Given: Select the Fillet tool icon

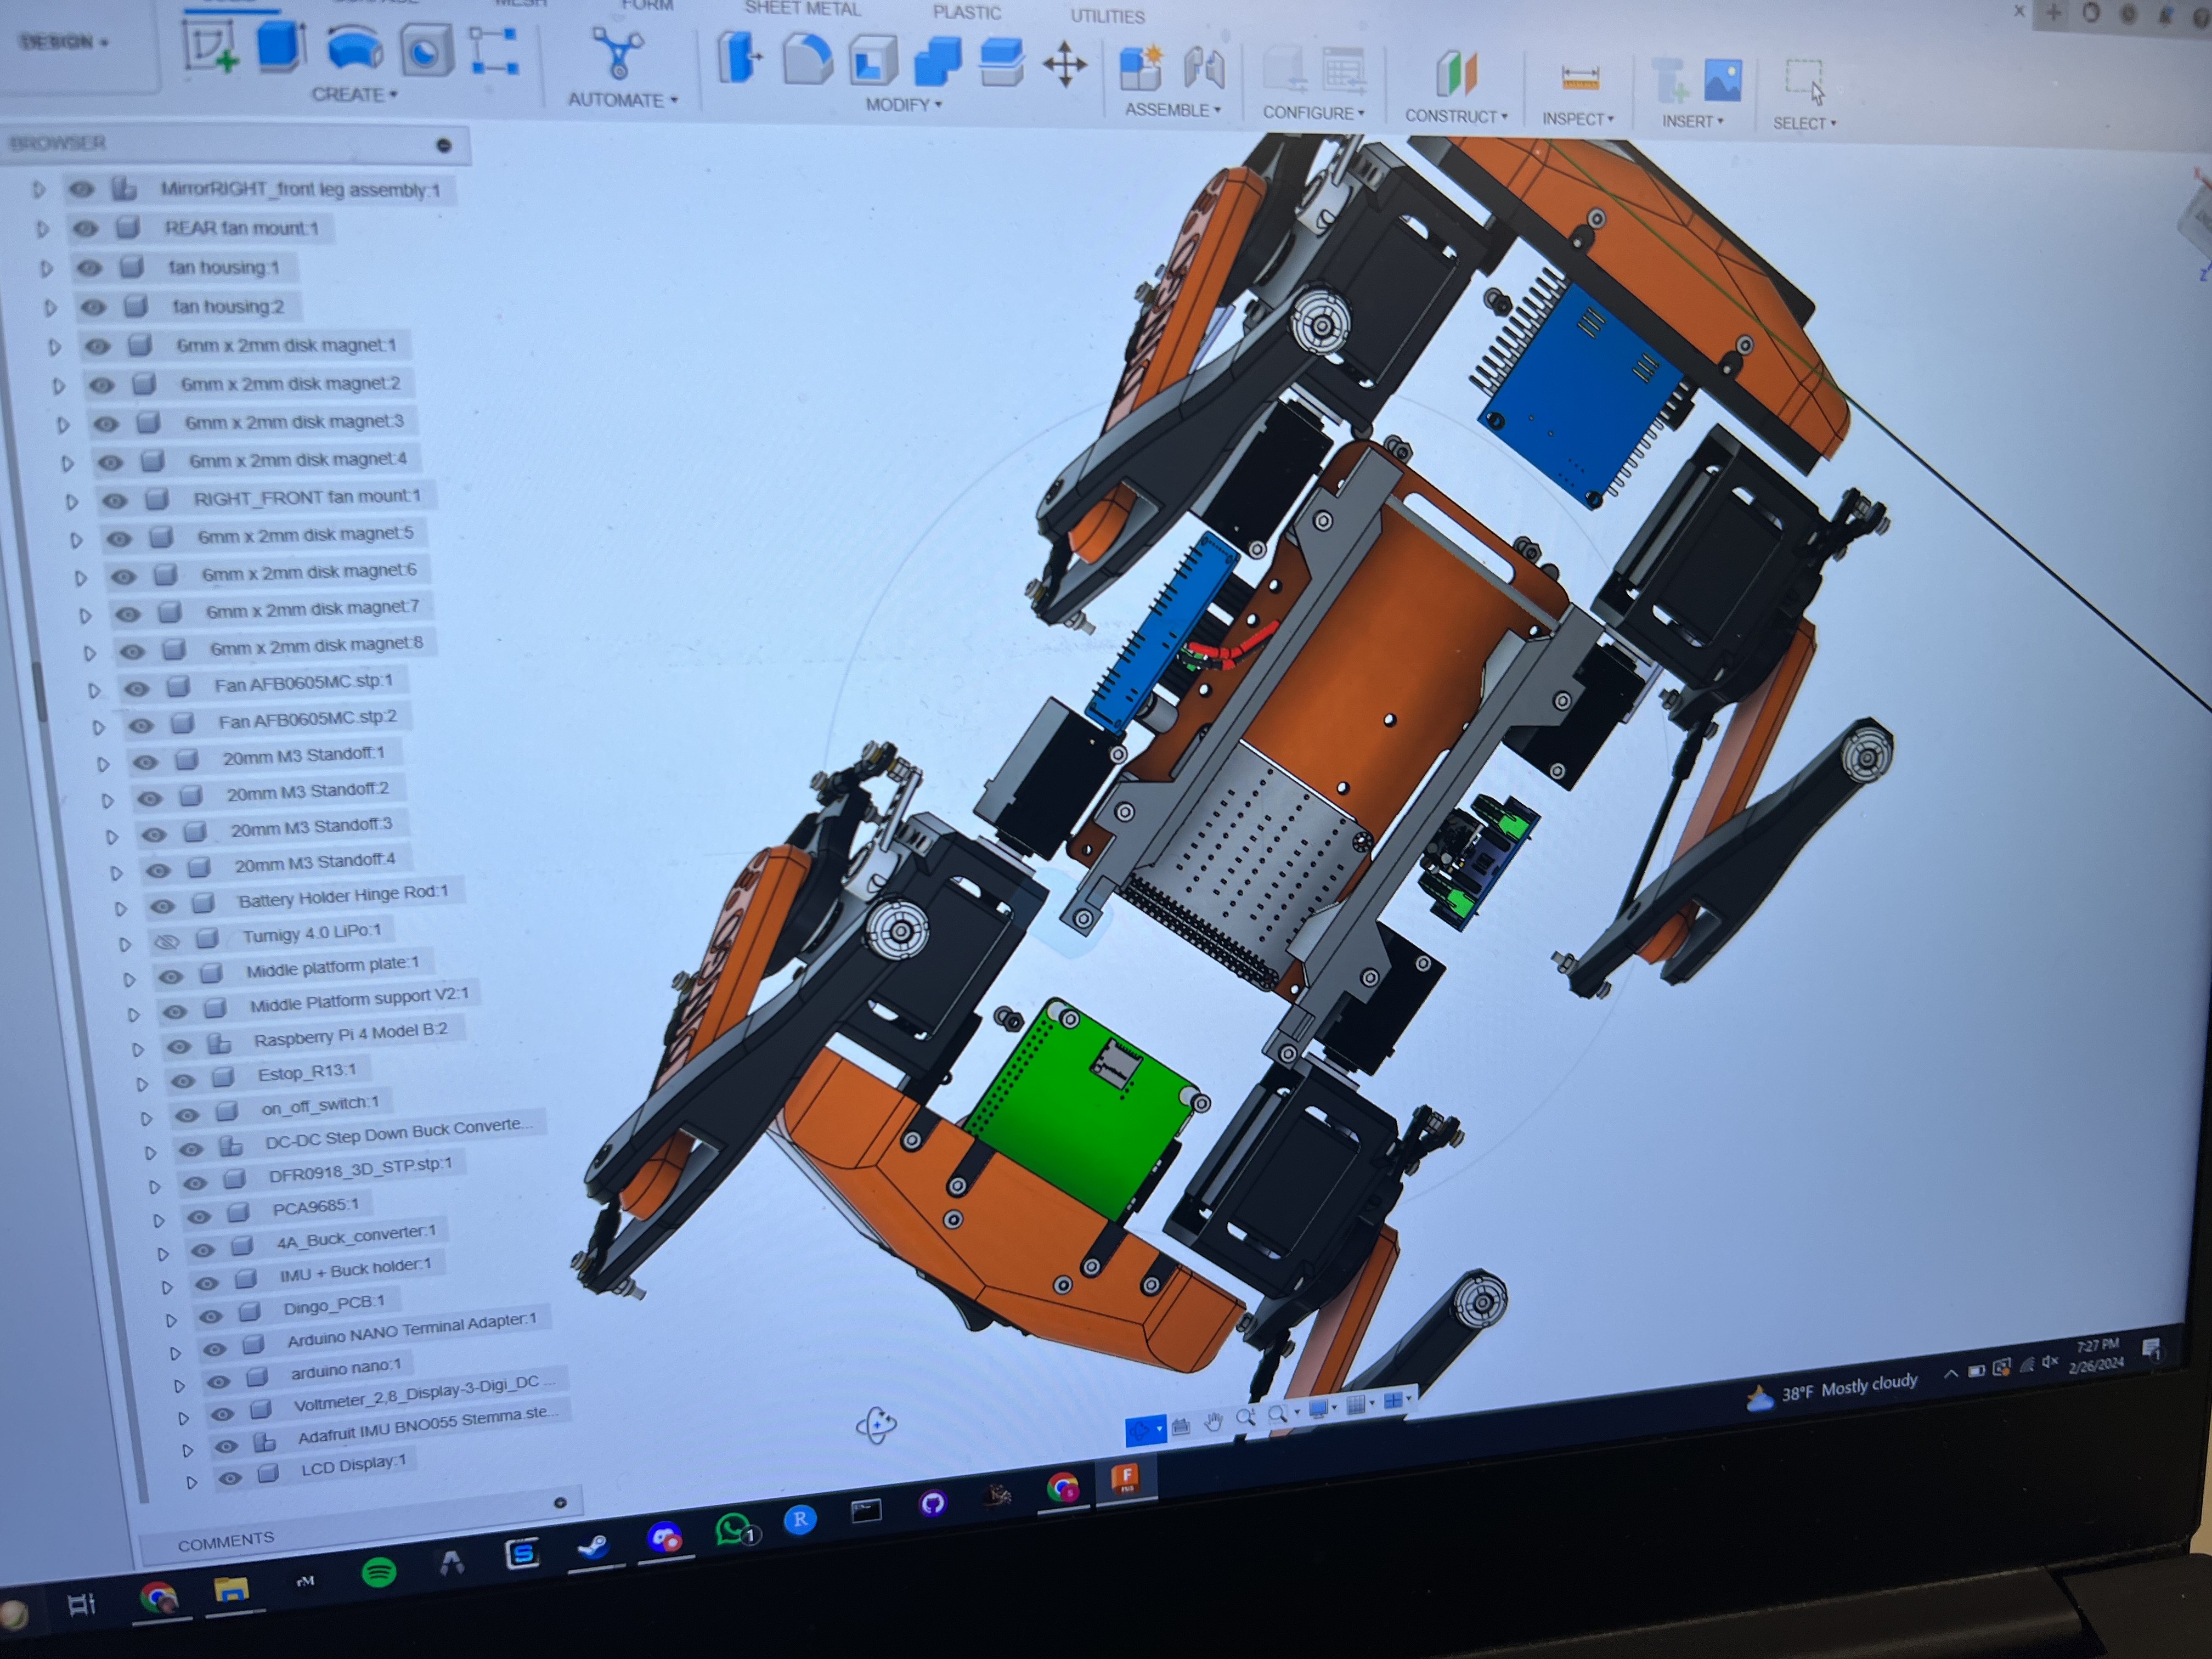Looking at the screenshot, I should (x=806, y=60).
